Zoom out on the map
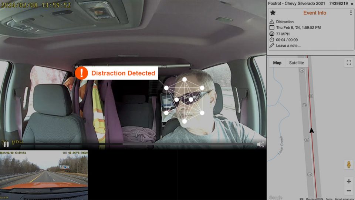 click(x=349, y=191)
